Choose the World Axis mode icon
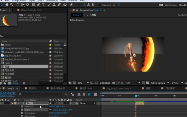The width and height of the screenshot is (187, 117). tap(89, 5)
